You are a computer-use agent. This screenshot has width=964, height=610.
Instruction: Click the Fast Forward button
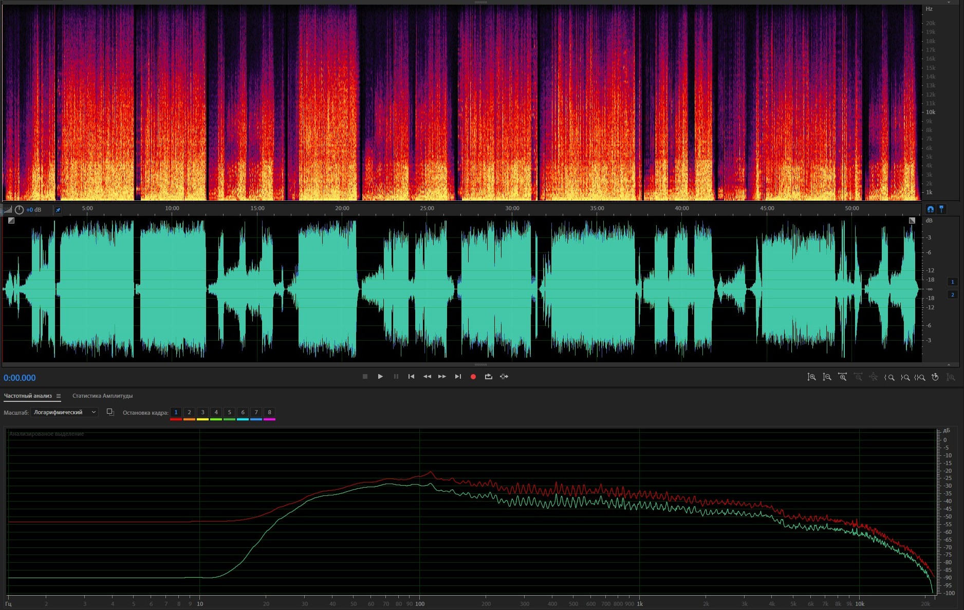442,377
